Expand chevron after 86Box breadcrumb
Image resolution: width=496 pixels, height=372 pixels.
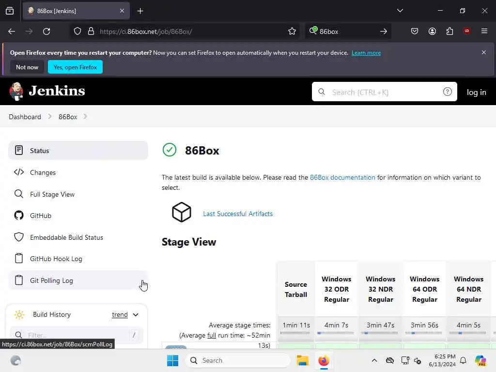coord(85,116)
